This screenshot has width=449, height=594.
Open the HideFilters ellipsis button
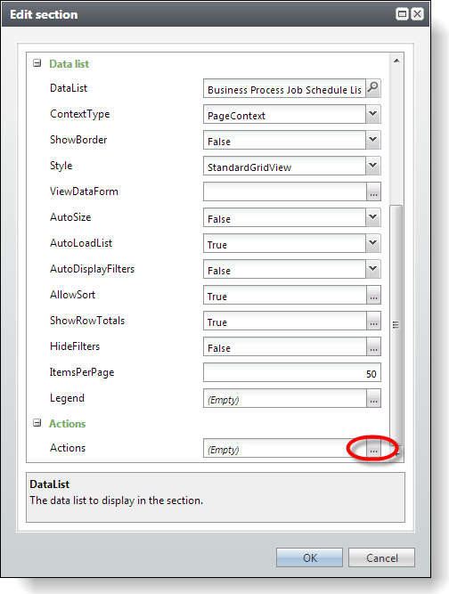[x=373, y=346]
